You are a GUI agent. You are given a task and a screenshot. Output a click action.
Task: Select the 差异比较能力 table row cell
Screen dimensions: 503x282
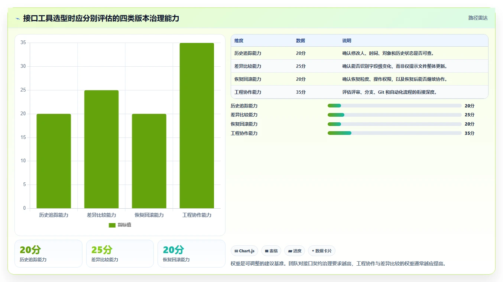248,66
